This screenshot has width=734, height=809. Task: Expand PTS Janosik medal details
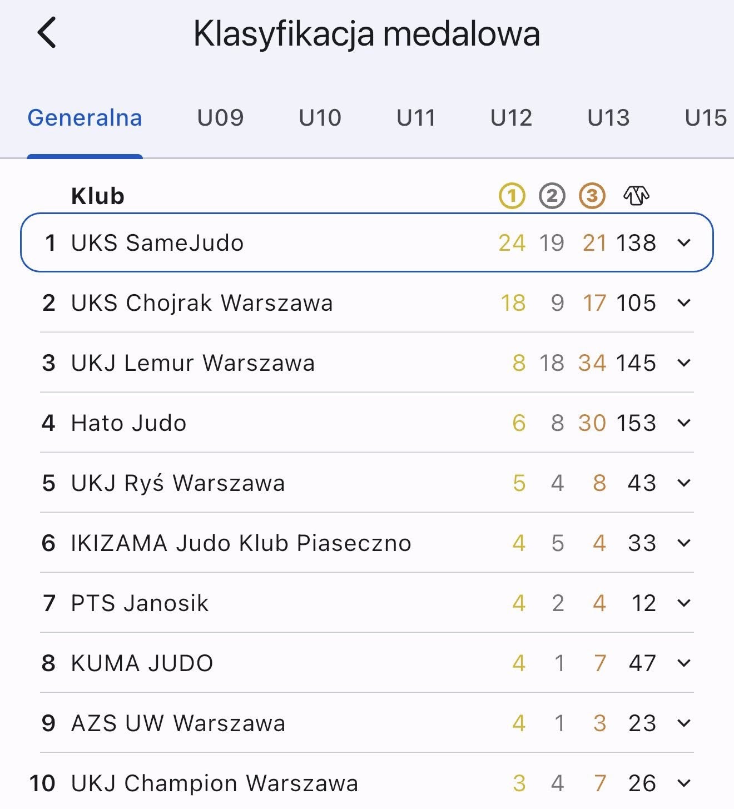684,603
